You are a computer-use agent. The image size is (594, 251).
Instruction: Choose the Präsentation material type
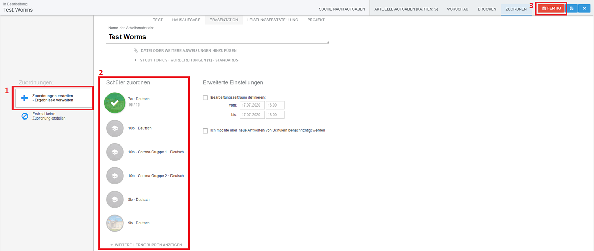(224, 20)
